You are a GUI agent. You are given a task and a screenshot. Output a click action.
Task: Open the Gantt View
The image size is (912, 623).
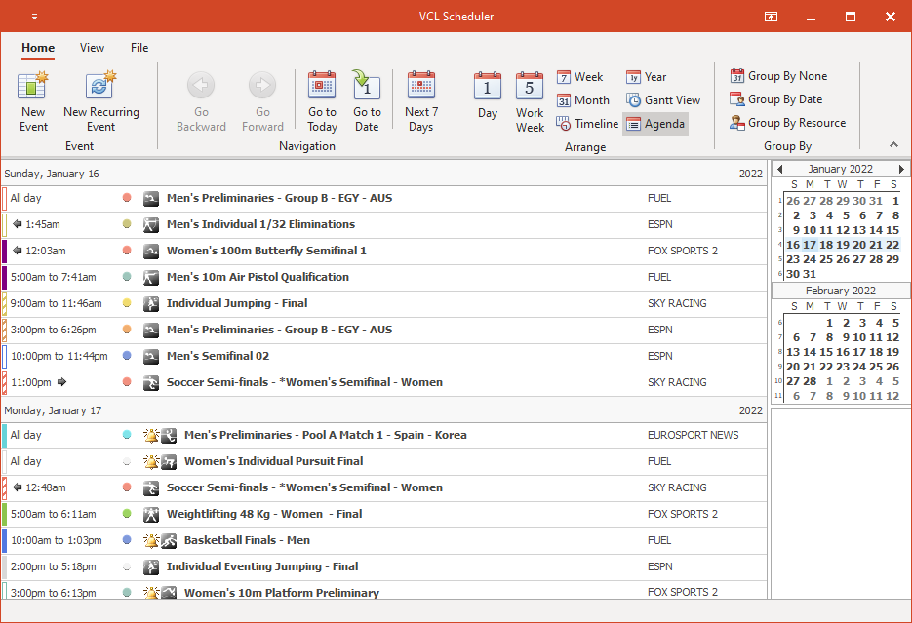663,99
